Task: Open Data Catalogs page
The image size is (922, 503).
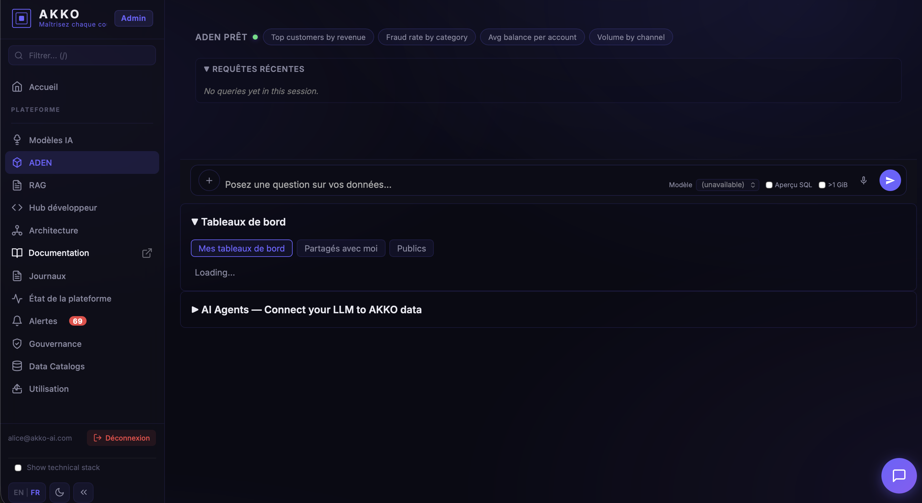Action: click(x=82, y=366)
